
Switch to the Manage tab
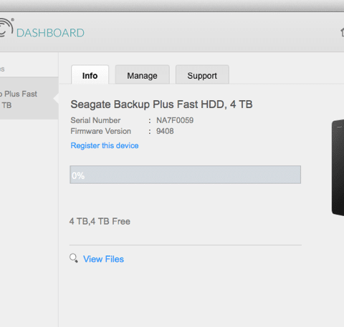pos(142,74)
